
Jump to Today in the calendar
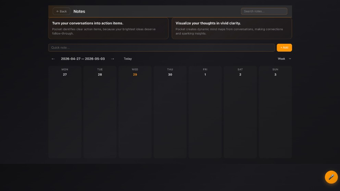coord(128,59)
